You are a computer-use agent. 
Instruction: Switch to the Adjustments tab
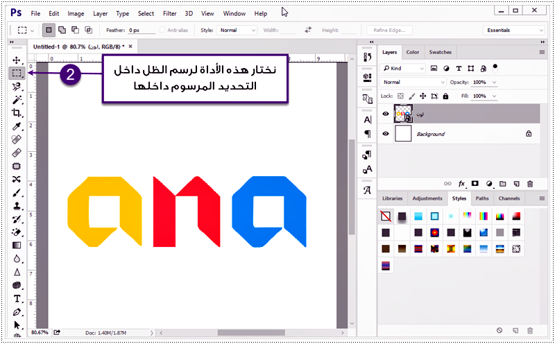(x=427, y=198)
